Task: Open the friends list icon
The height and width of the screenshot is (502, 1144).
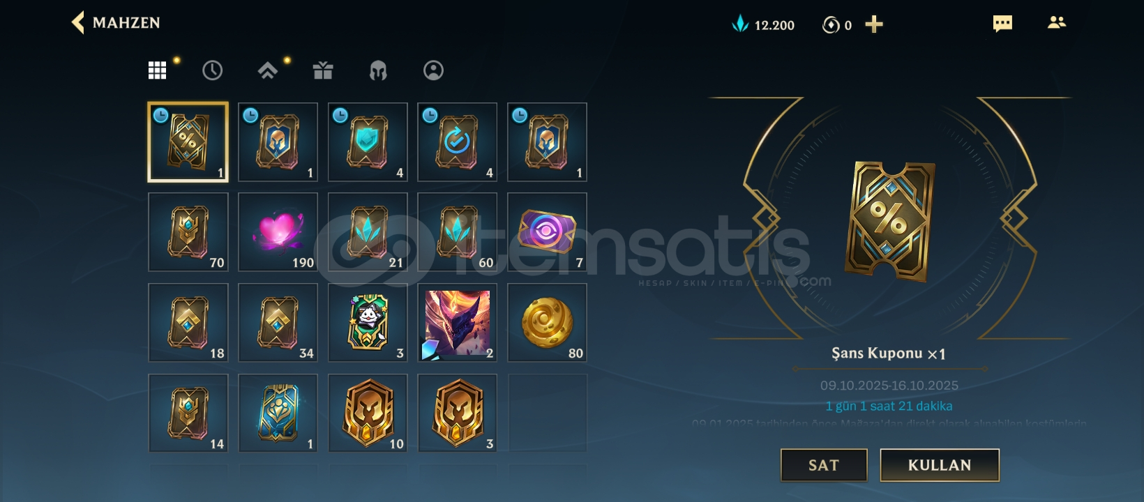Action: (x=1057, y=22)
